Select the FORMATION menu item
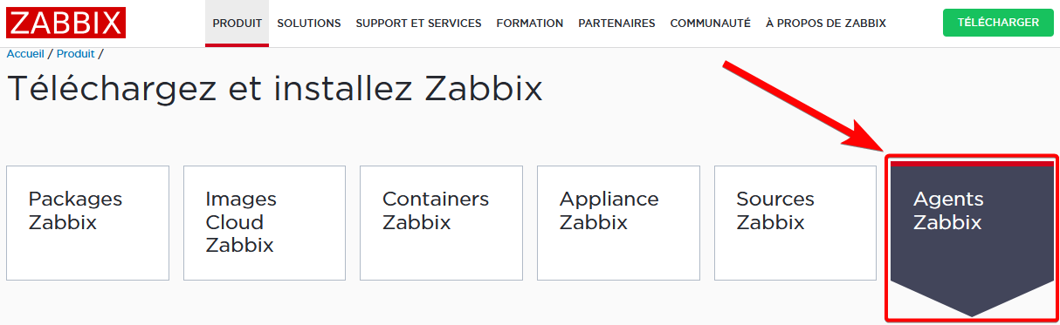 pos(530,24)
